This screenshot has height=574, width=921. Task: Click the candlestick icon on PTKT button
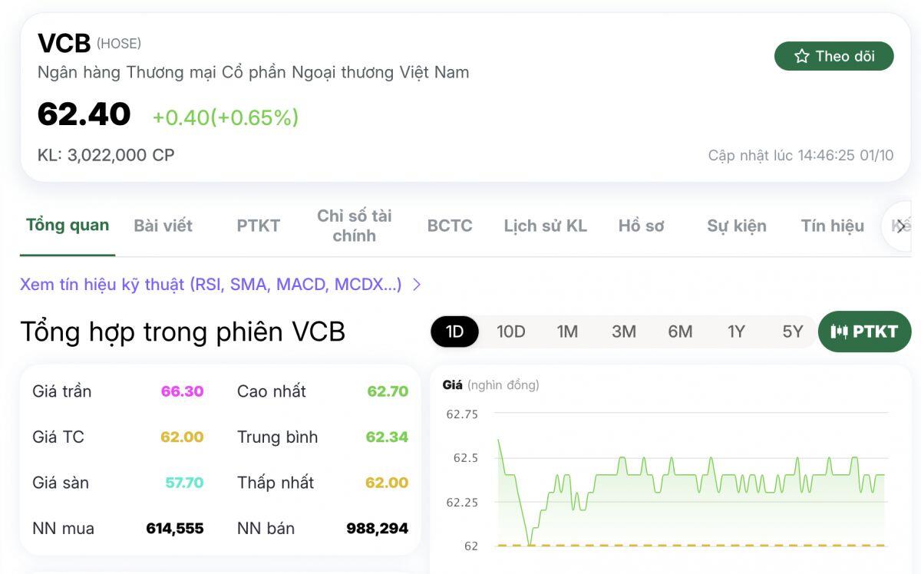coord(840,332)
